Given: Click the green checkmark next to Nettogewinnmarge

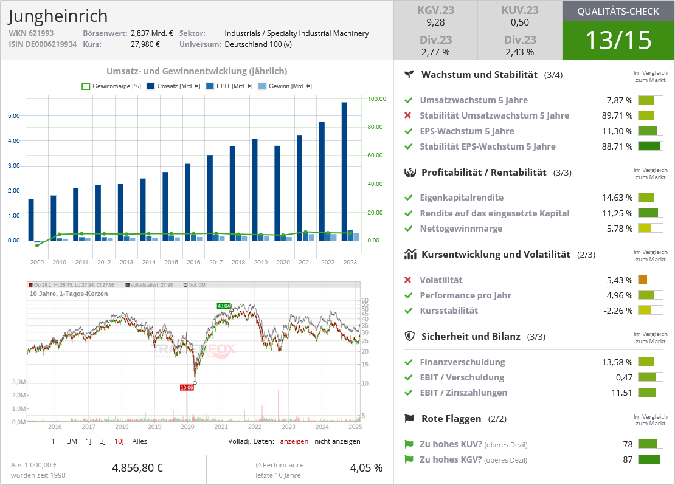Looking at the screenshot, I should pos(408,229).
